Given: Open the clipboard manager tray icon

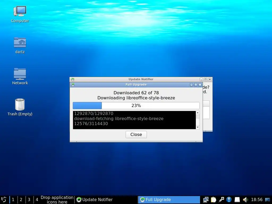Looking at the screenshot, I should (214, 200).
